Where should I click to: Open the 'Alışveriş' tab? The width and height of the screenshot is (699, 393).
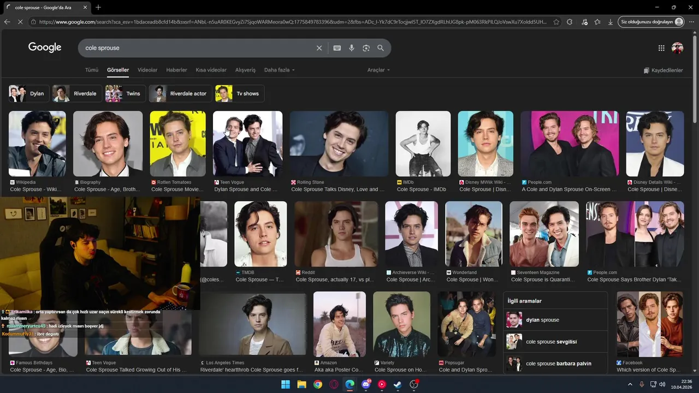(x=245, y=70)
